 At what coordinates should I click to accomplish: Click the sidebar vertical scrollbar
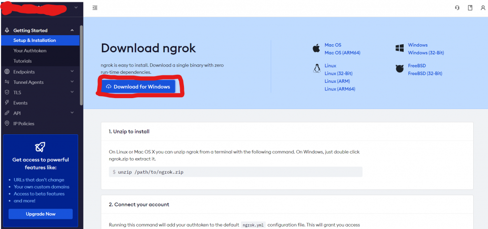(81, 65)
